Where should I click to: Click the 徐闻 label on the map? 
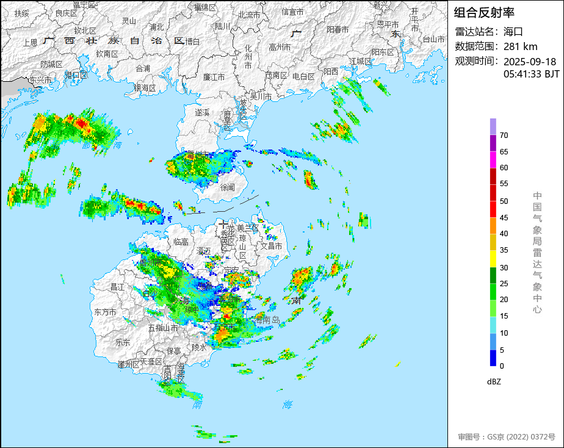228,187
